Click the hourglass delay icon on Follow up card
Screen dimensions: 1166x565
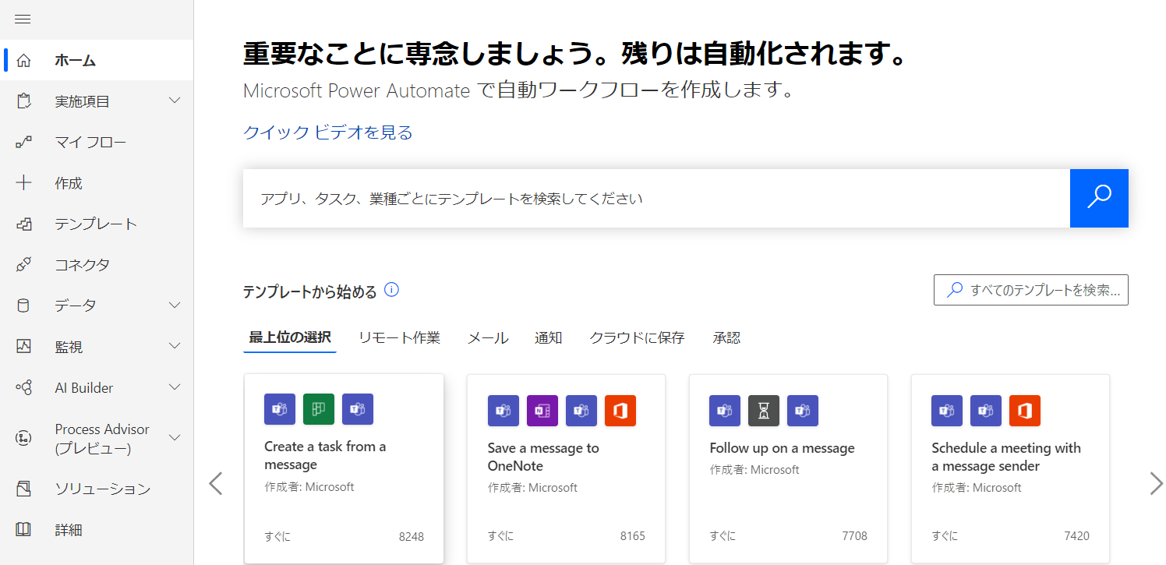tap(764, 411)
